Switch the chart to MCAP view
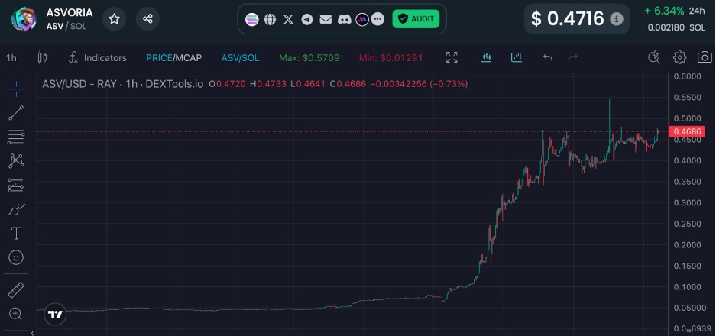Screen dimensions: 716x336 (x=189, y=58)
